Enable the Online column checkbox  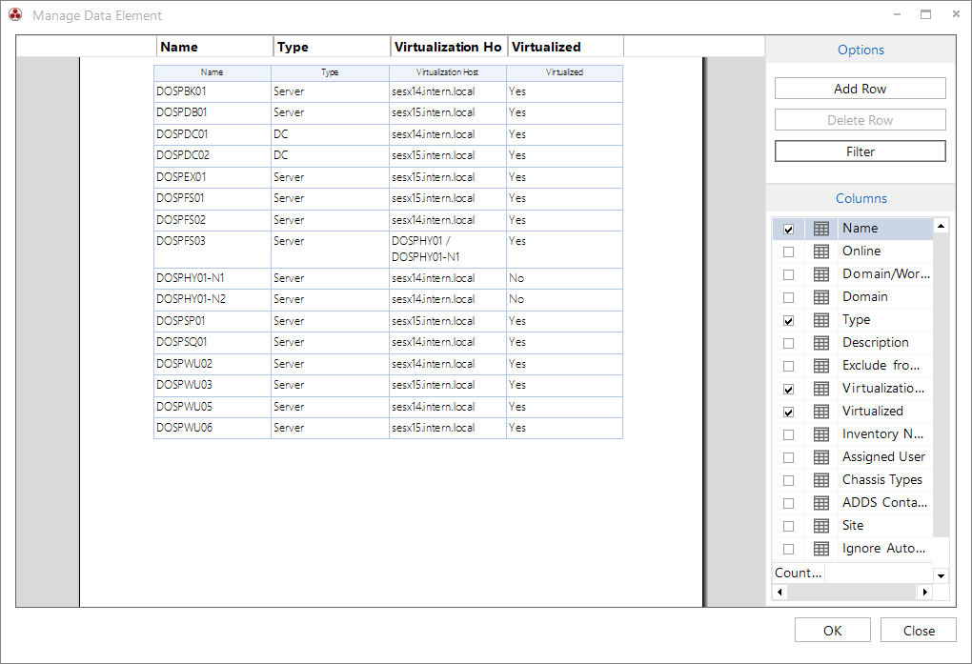[x=788, y=252]
